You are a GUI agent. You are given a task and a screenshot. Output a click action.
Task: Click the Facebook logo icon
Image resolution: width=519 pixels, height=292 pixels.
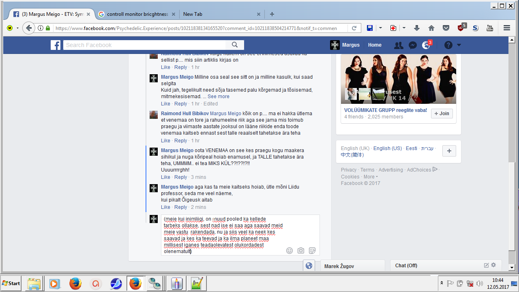(56, 45)
